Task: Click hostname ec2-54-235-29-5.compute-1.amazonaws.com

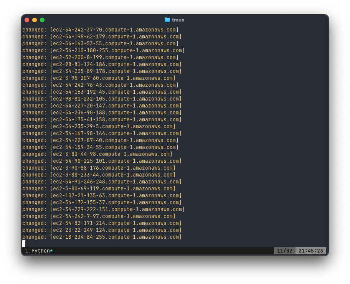Action: (x=112, y=127)
